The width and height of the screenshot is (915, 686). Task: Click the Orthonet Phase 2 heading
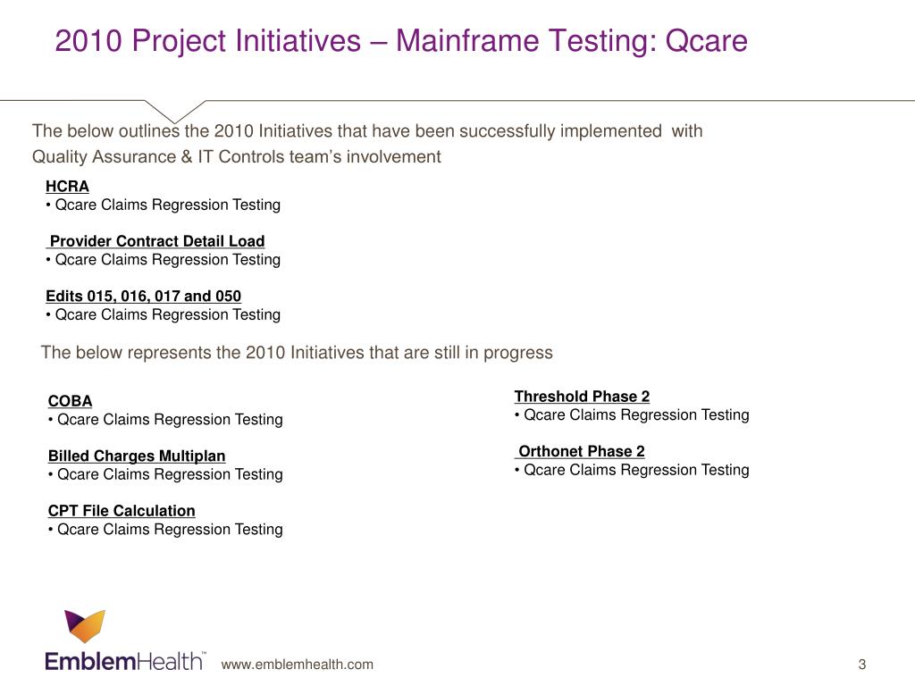pyautogui.click(x=581, y=451)
